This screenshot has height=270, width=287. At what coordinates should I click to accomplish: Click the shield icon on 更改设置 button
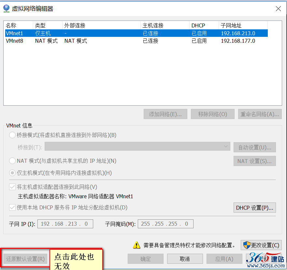pos(247,245)
